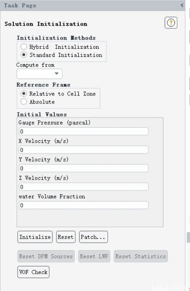The height and width of the screenshot is (291, 190).
Task: Select Hybrid Initialization radio button
Action: tap(24, 47)
